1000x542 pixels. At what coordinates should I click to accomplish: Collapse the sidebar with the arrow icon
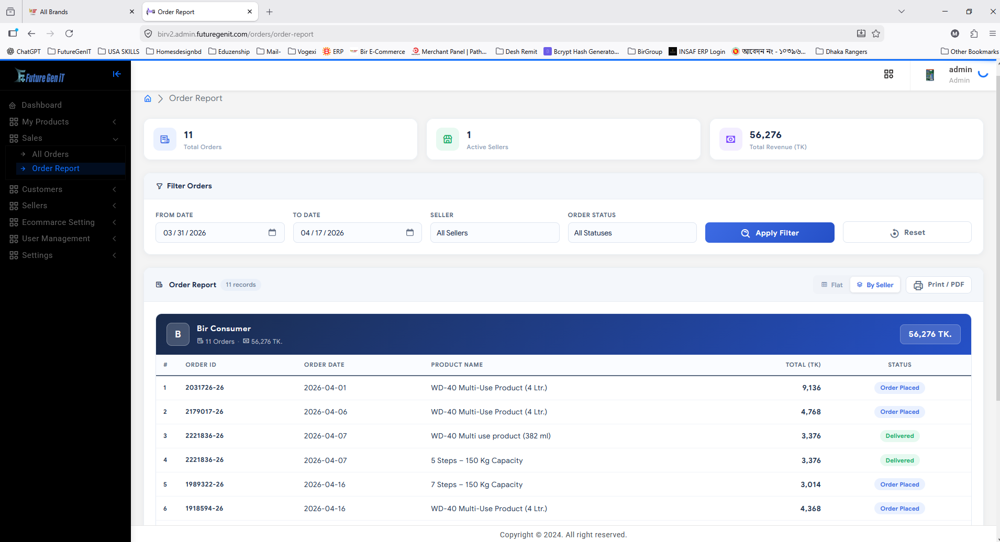tap(117, 74)
